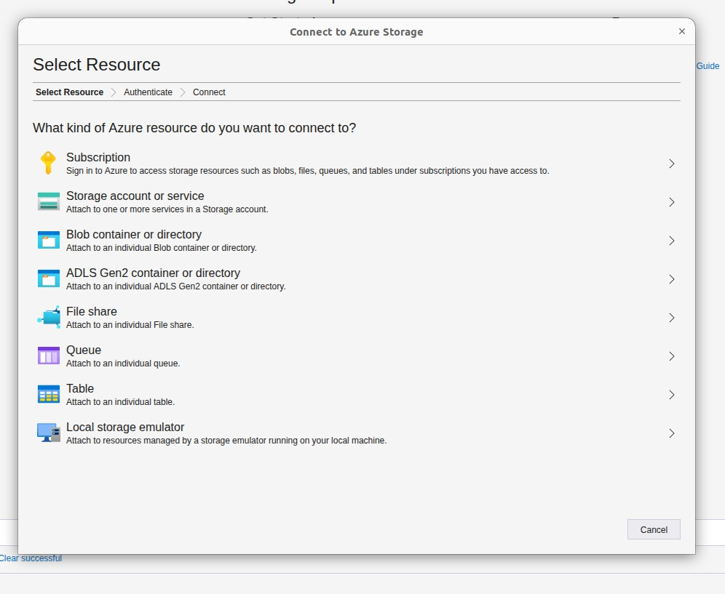Choose Local storage emulator title
Image resolution: width=725 pixels, height=594 pixels.
coord(125,427)
